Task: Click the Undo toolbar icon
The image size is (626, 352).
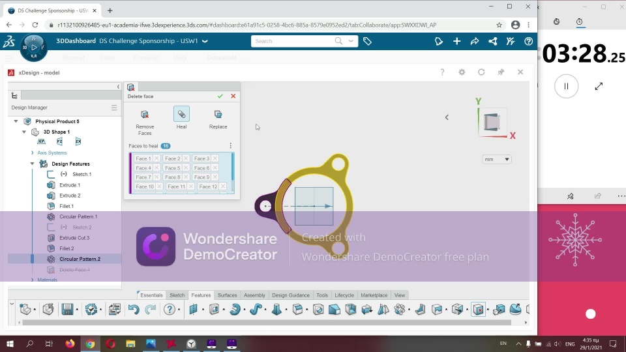Action: (134, 309)
